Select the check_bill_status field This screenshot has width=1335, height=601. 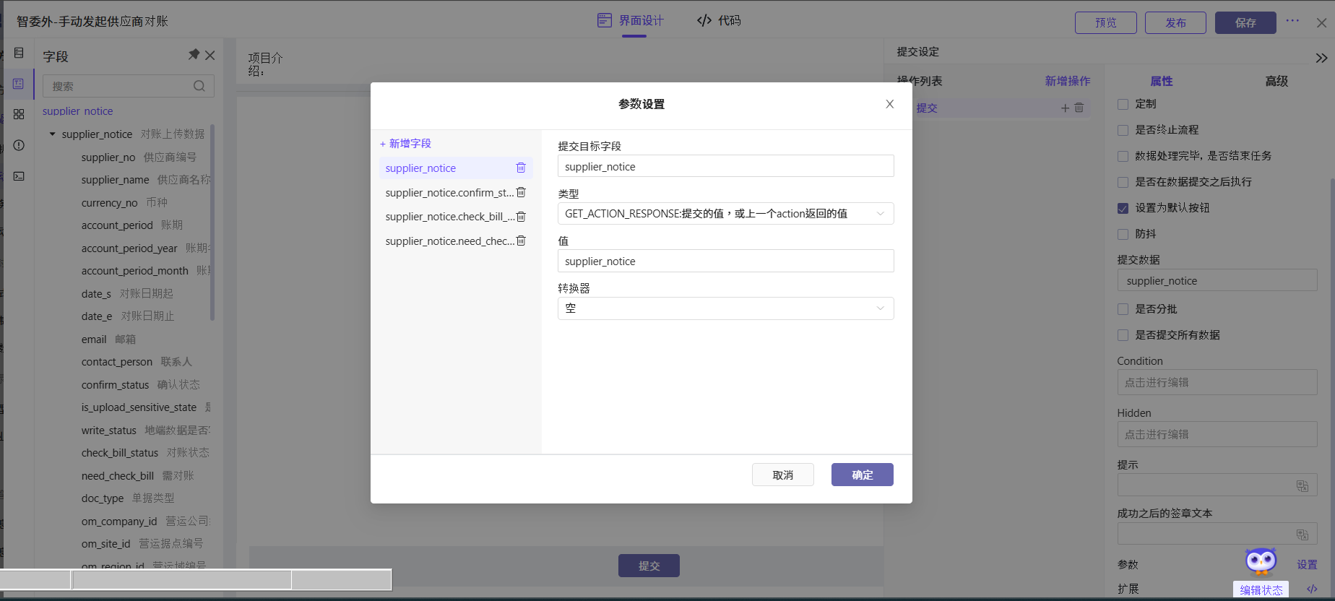[x=145, y=452]
